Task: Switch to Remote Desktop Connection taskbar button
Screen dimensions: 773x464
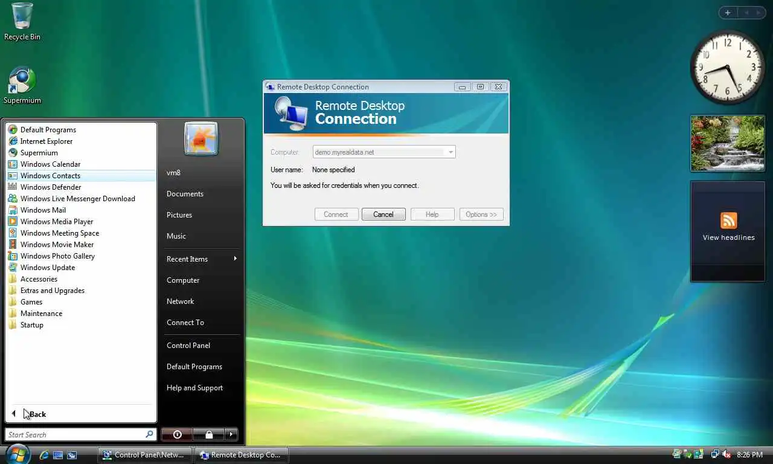Action: click(x=242, y=455)
